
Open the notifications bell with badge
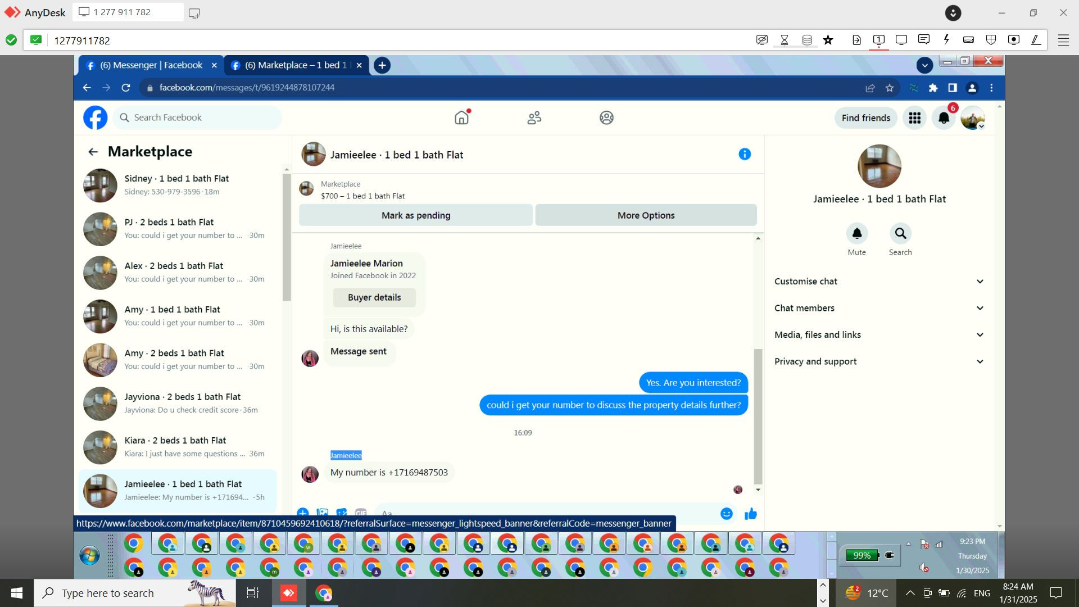(x=944, y=118)
